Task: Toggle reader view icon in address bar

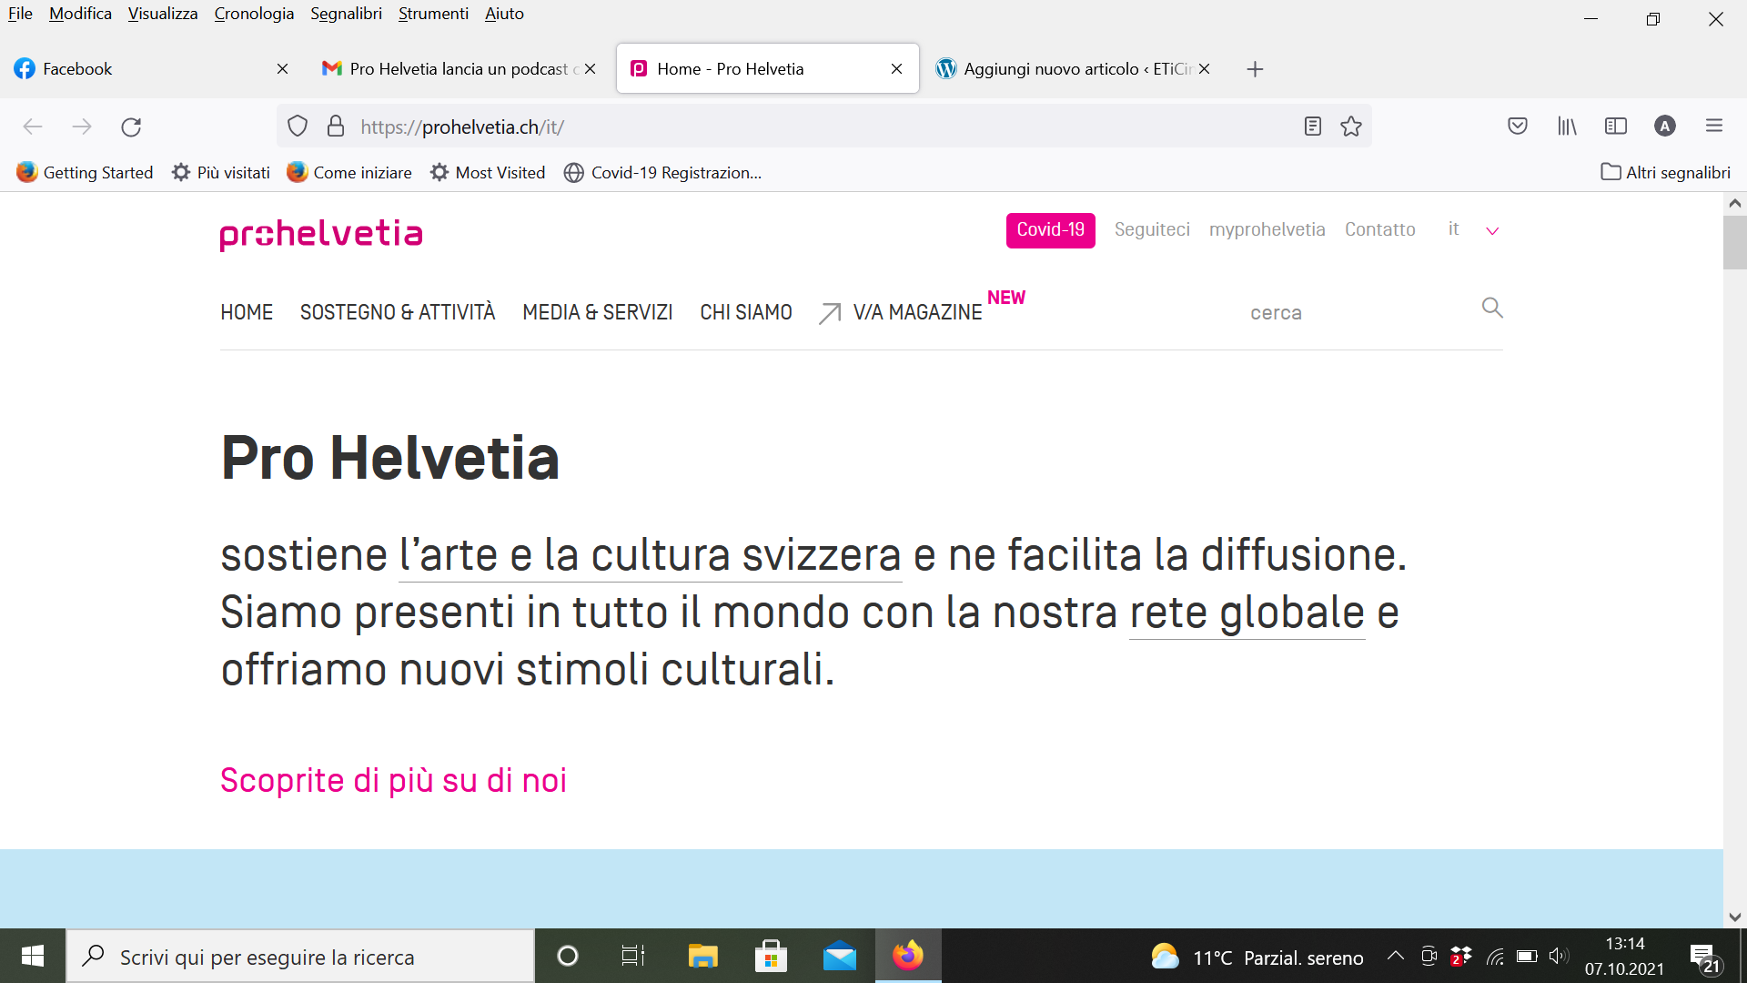Action: click(1312, 127)
